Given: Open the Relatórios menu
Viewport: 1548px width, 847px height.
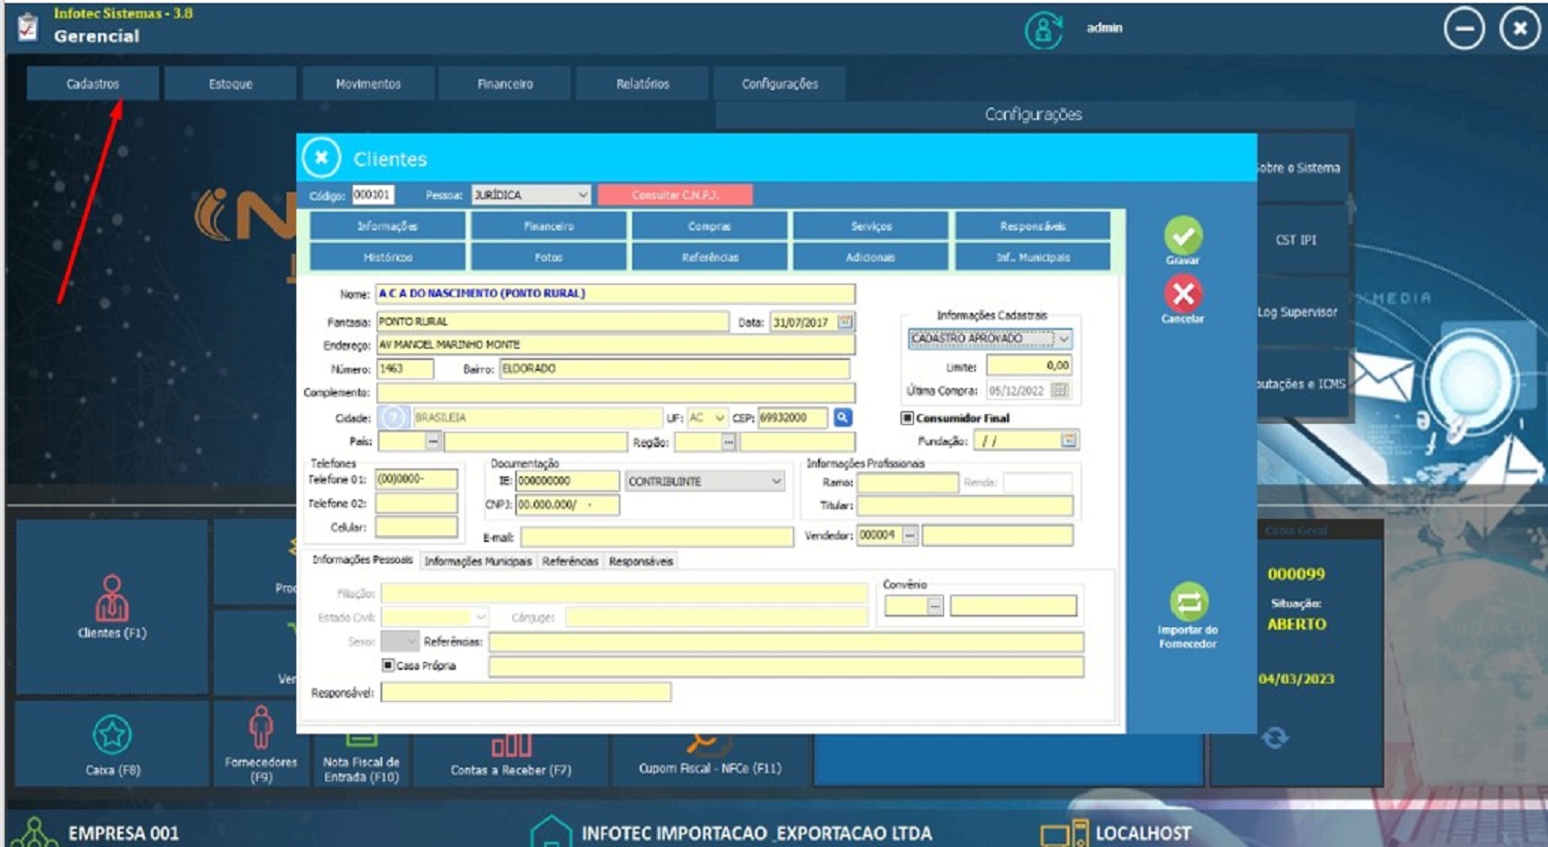Looking at the screenshot, I should (642, 84).
